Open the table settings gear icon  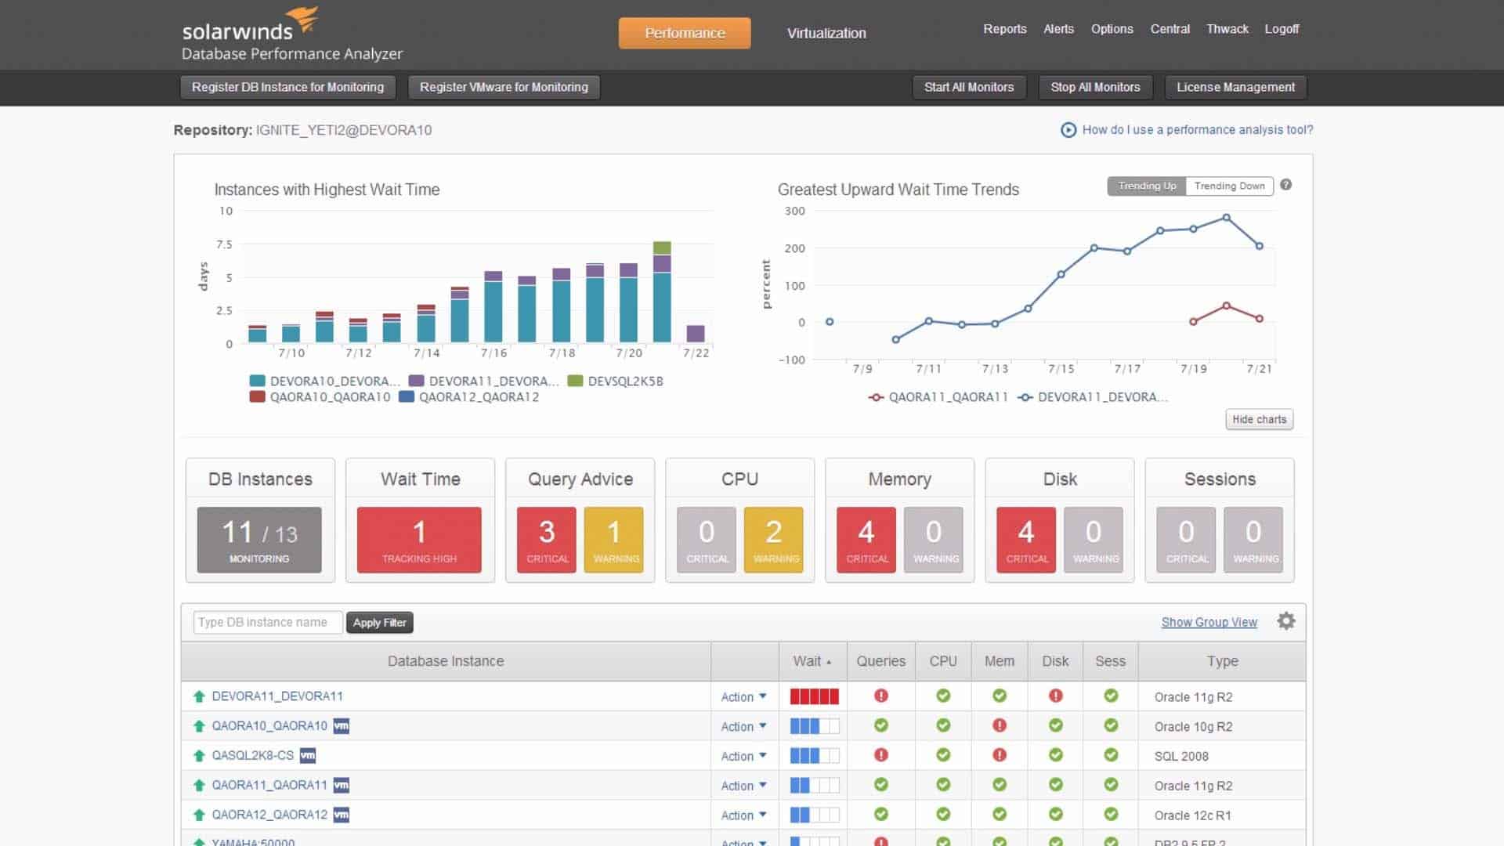[x=1285, y=621]
